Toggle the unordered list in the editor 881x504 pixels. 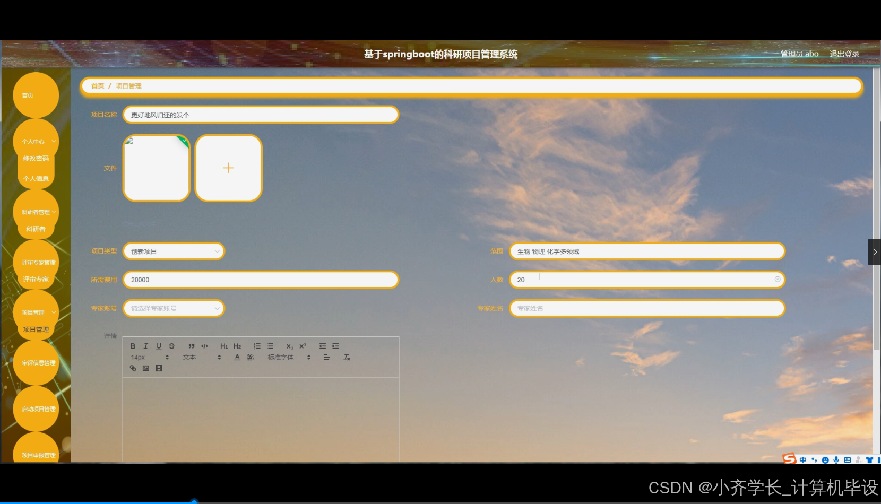[270, 346]
